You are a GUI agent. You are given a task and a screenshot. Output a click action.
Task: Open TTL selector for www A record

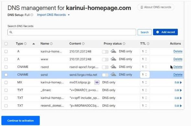(x=145, y=59)
